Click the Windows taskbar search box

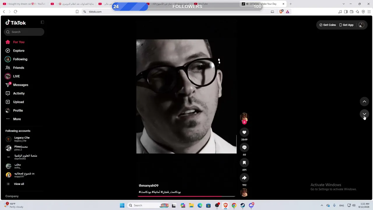[x=149, y=205]
